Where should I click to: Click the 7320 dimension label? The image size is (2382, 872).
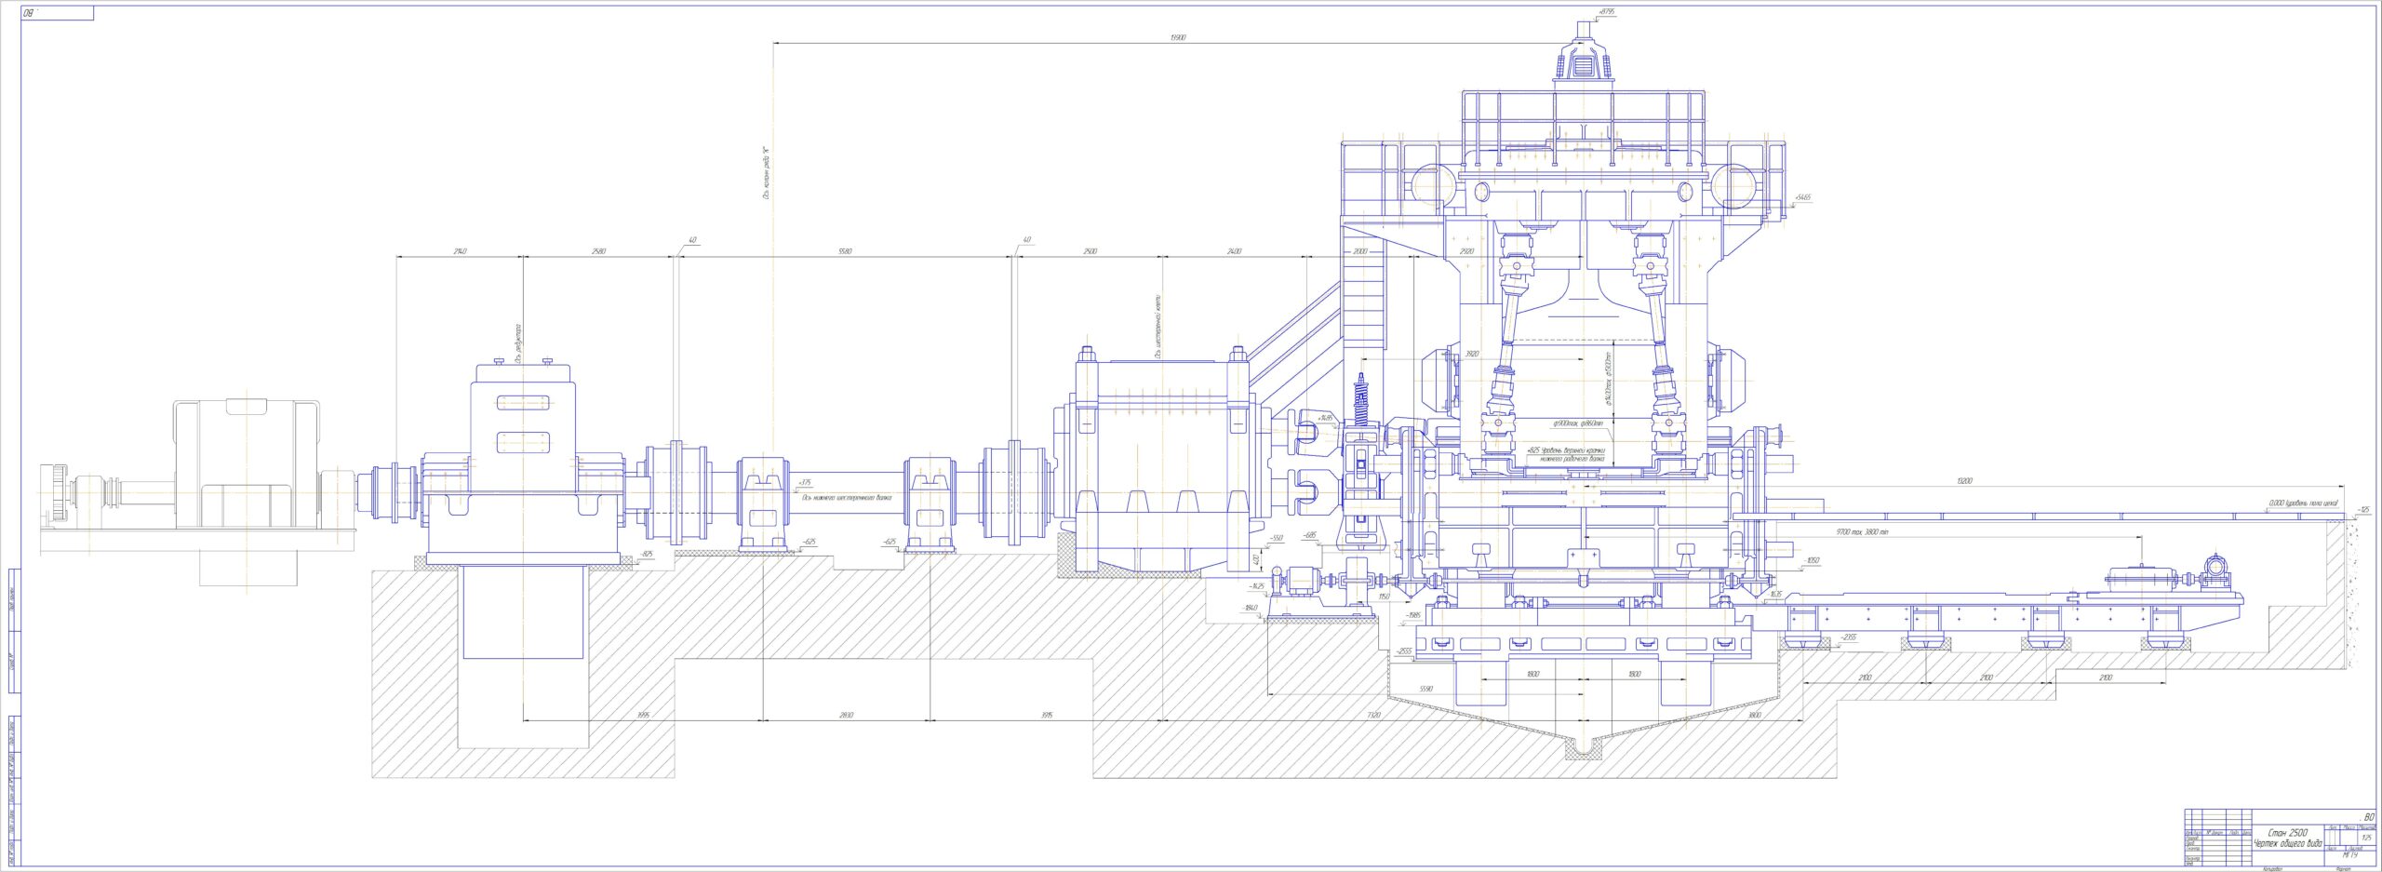point(1374,715)
